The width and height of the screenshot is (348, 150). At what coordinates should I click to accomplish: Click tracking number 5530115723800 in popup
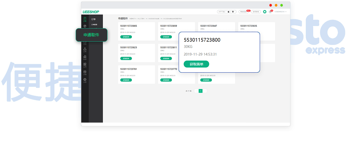(202, 40)
